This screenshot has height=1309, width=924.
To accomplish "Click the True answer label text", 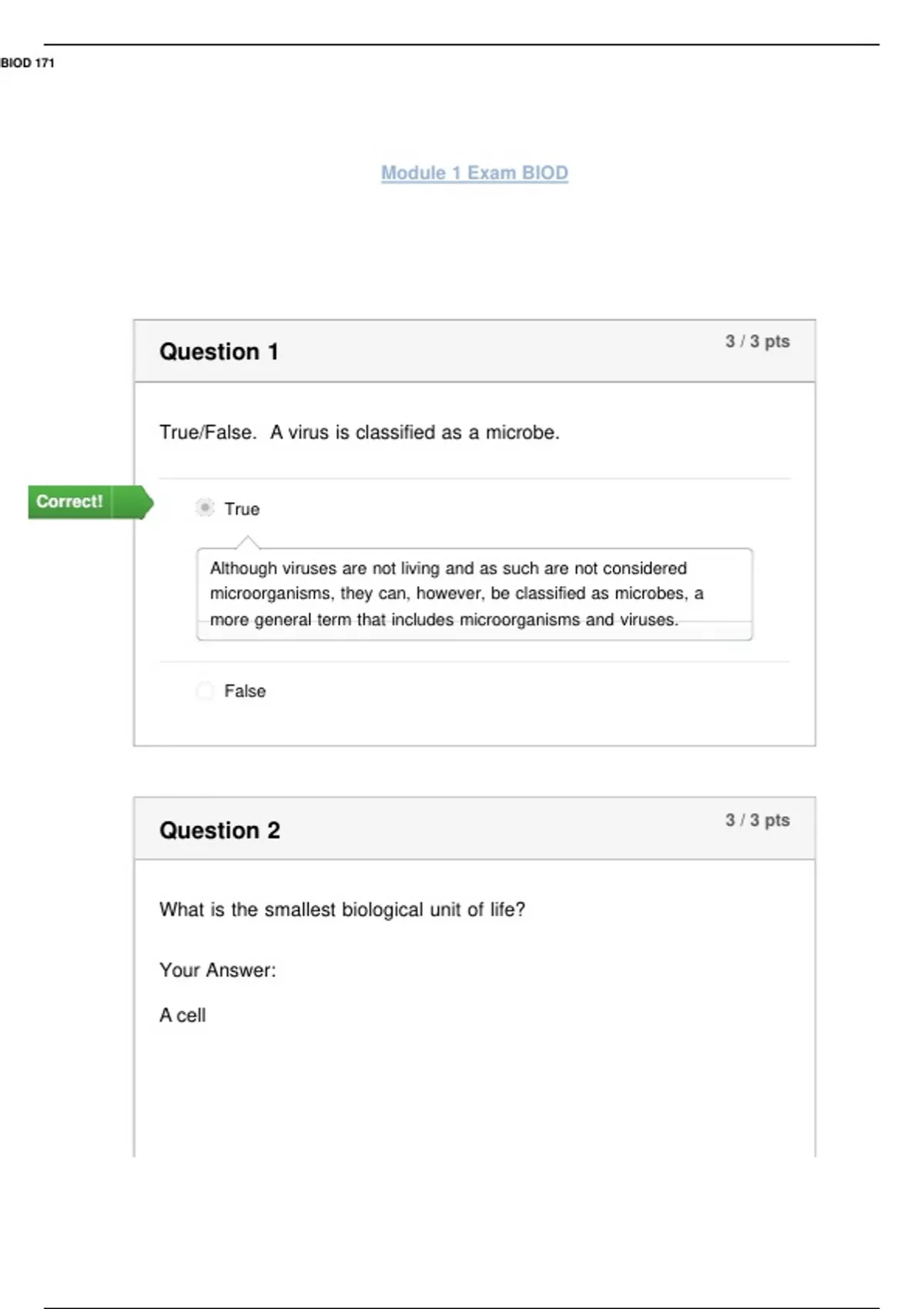I will (242, 509).
